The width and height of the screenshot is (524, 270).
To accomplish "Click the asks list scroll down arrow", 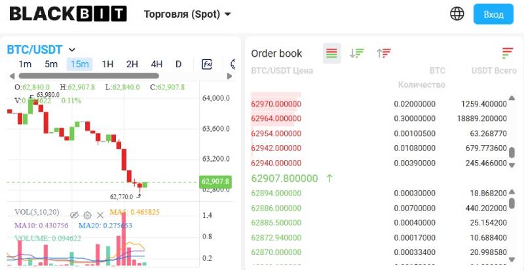I will [x=512, y=165].
